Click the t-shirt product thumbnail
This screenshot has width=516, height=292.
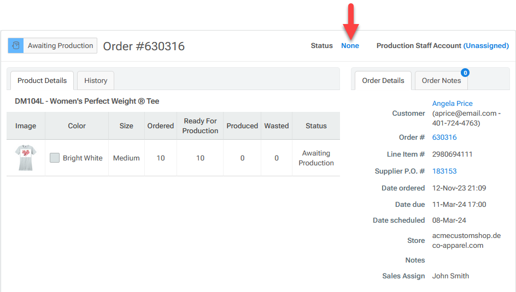coord(26,158)
